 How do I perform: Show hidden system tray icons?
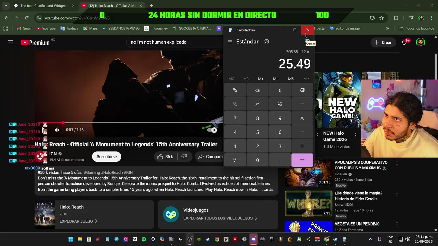pyautogui.click(x=370, y=239)
